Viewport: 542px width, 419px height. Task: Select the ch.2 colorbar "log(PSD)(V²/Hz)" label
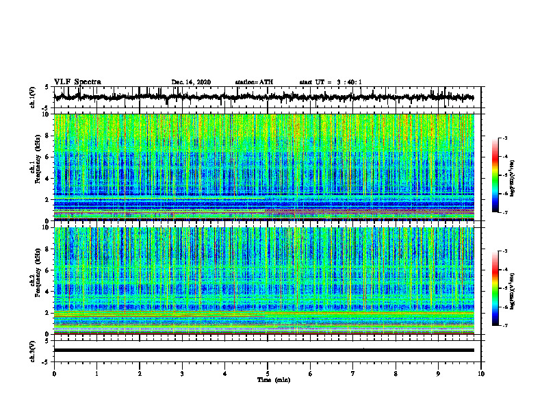point(513,291)
